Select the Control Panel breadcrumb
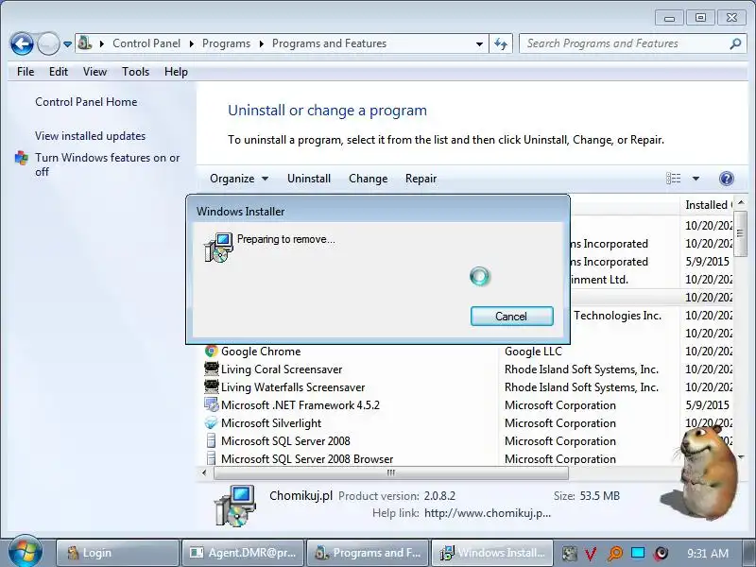Viewport: 756px width, 567px height. (146, 43)
